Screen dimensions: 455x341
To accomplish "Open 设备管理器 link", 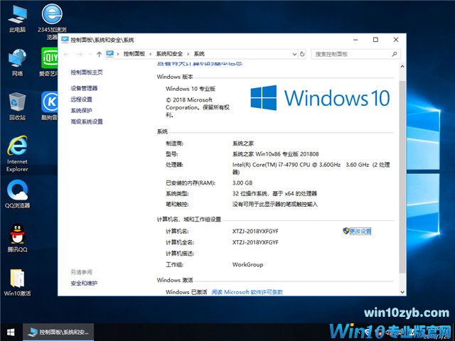I will tap(84, 88).
